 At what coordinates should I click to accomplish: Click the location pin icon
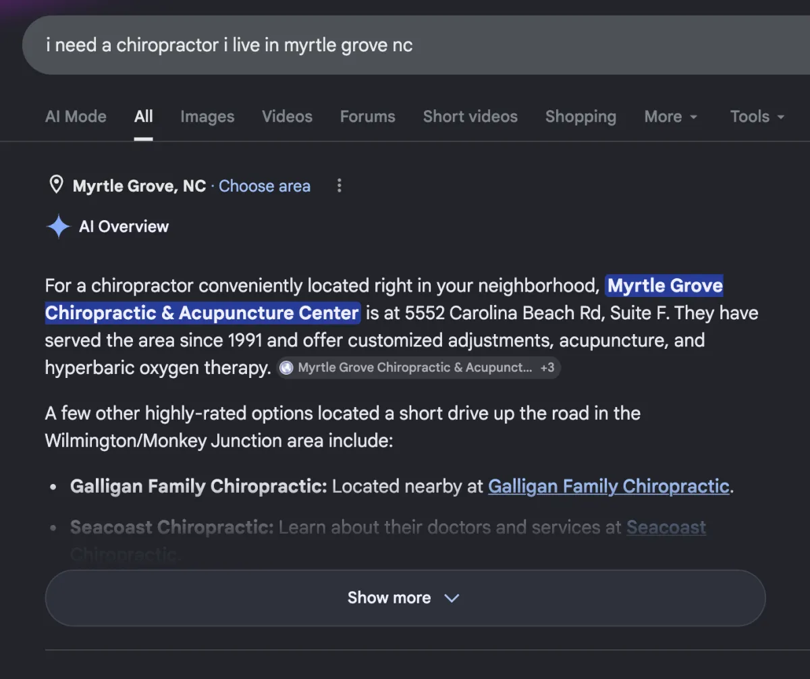[x=57, y=185]
